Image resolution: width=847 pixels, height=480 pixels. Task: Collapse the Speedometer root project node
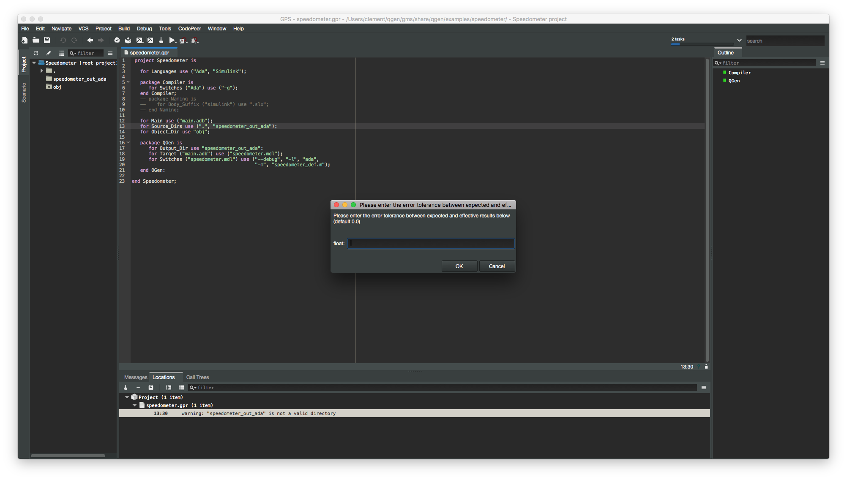[34, 63]
